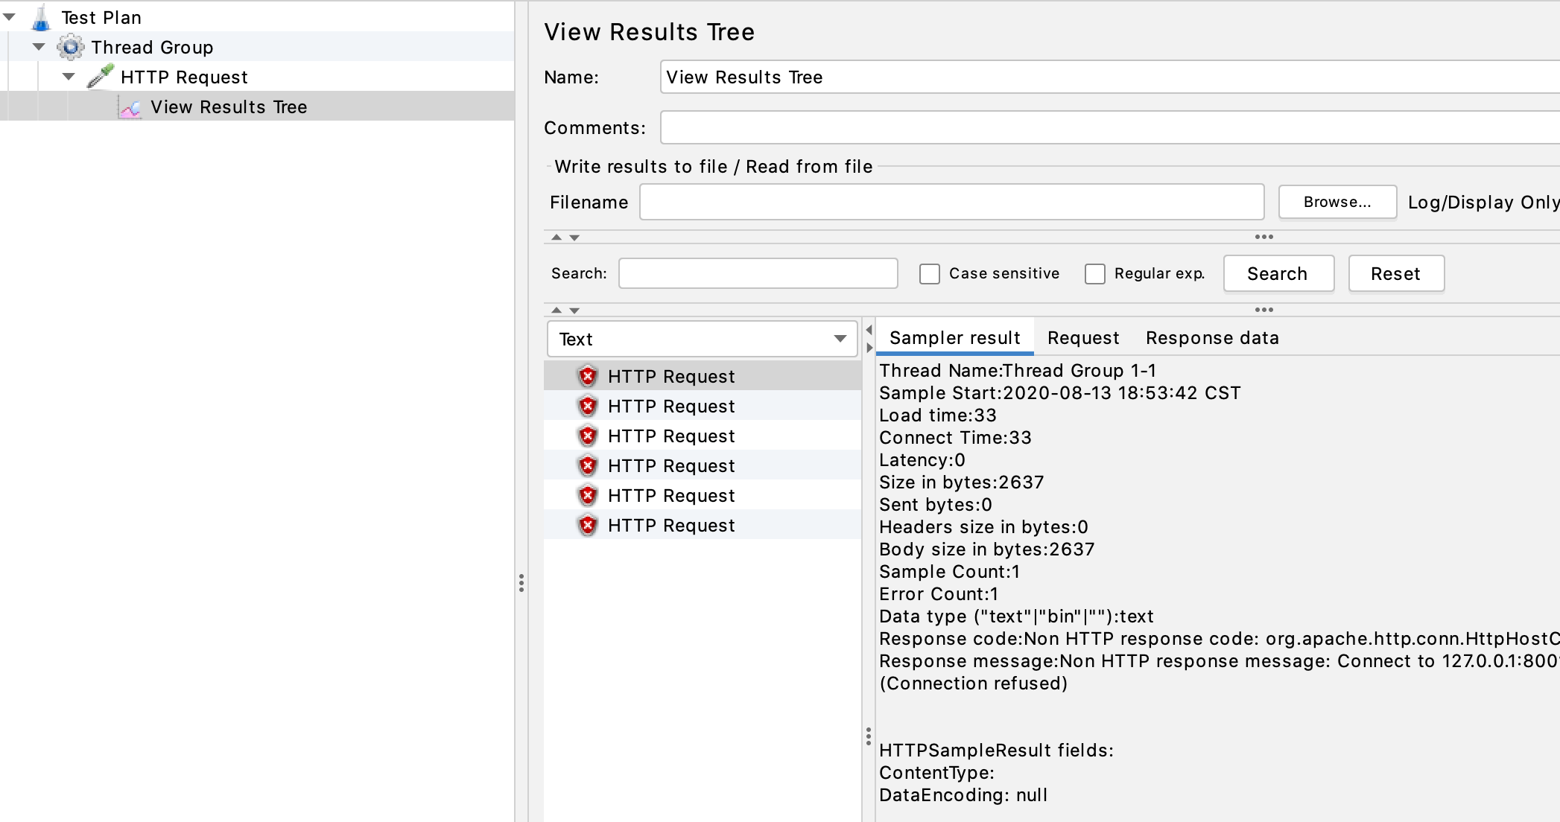Click the down arrow above the Search row
The width and height of the screenshot is (1560, 822).
click(x=574, y=238)
